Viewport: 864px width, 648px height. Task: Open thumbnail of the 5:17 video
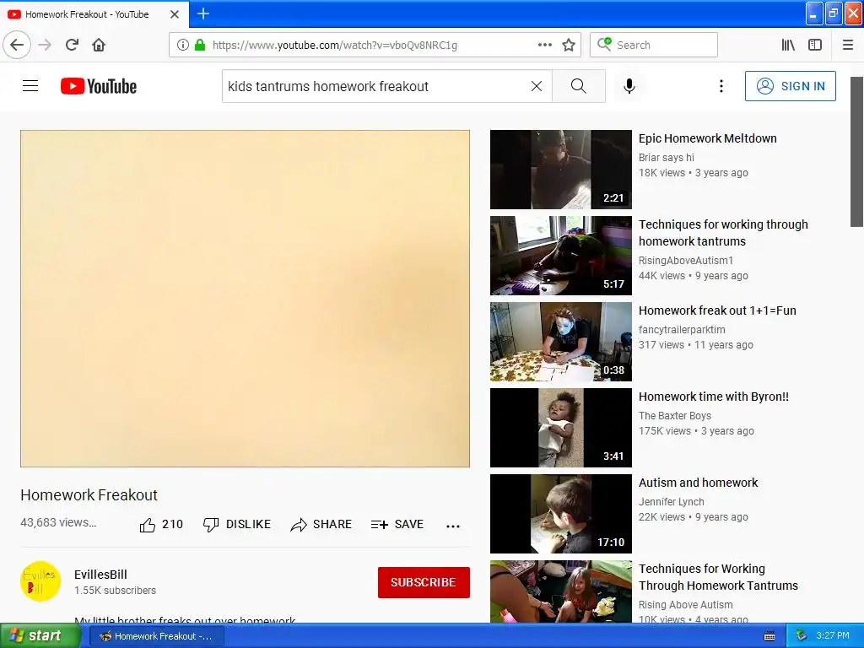561,256
